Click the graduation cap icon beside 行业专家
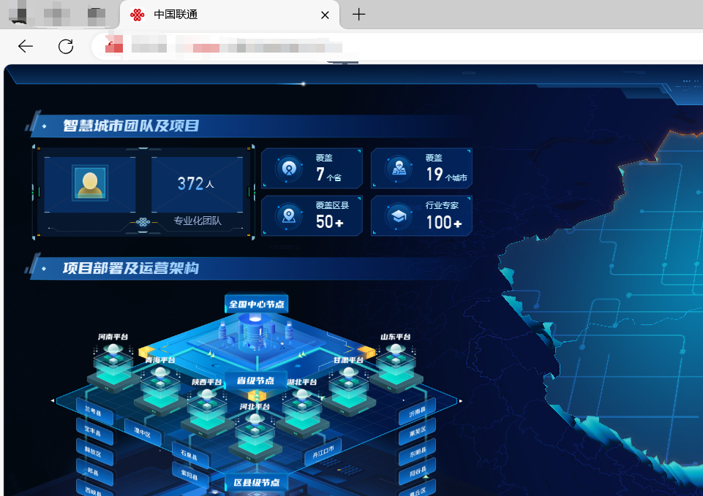Screen dimensions: 703x496 click(399, 216)
